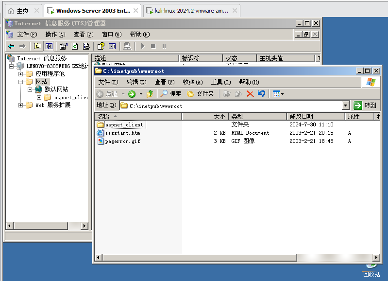The image size is (388, 281).
Task: Open the forward button history dropdown arrow
Action: click(141, 94)
